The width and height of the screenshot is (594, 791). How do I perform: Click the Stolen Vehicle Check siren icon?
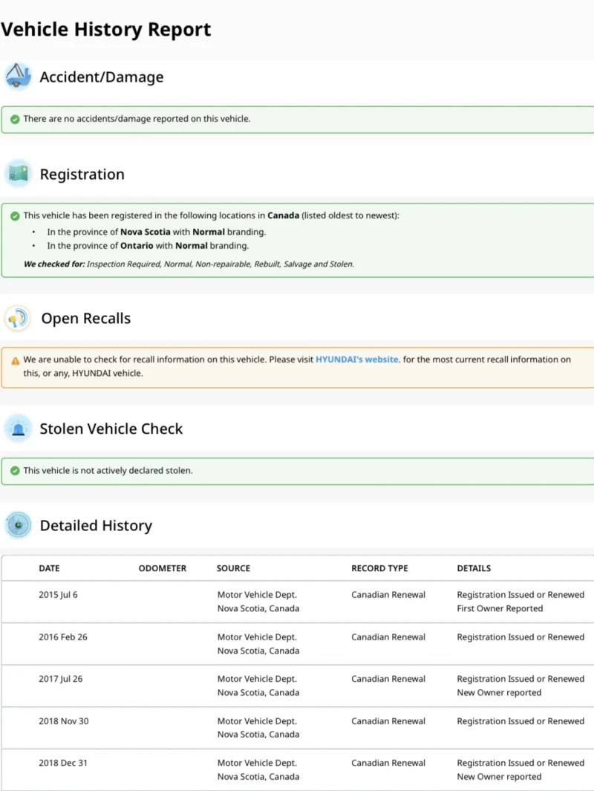click(18, 429)
